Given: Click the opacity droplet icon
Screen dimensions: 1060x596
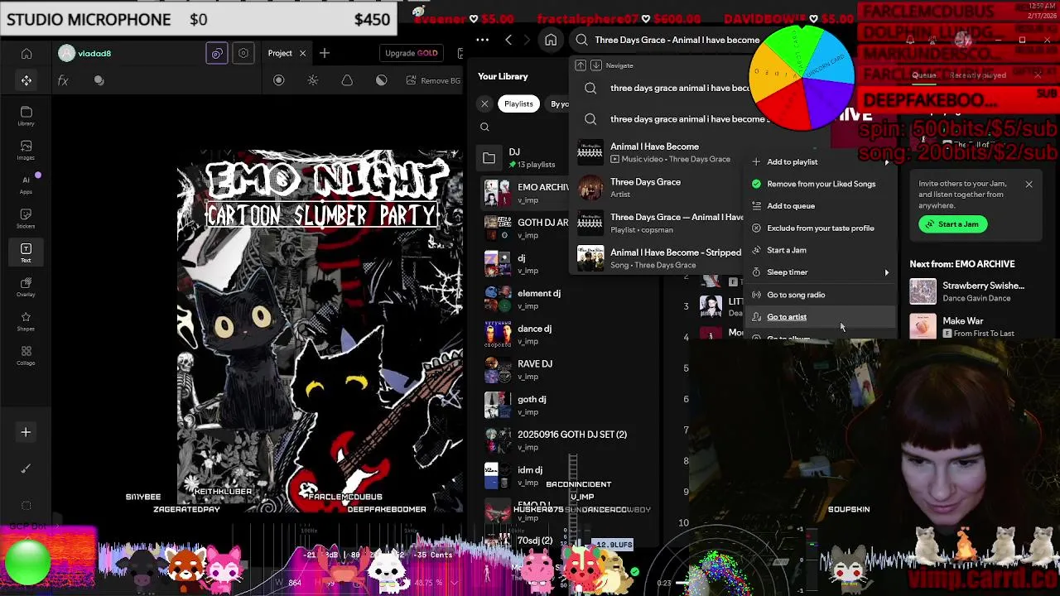Looking at the screenshot, I should 347,80.
